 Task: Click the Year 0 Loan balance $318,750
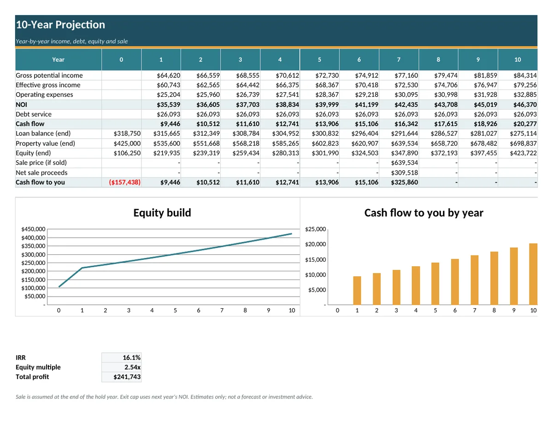pos(122,134)
